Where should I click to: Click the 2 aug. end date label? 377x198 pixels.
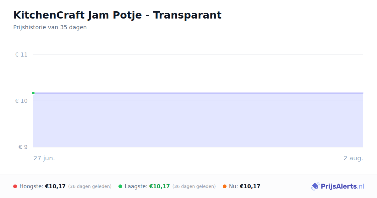[x=353, y=158]
